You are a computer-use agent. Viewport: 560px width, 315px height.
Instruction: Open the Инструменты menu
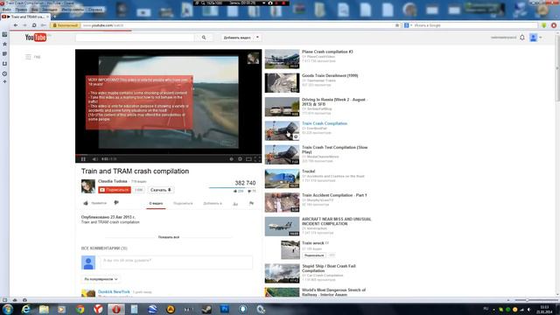(73, 10)
